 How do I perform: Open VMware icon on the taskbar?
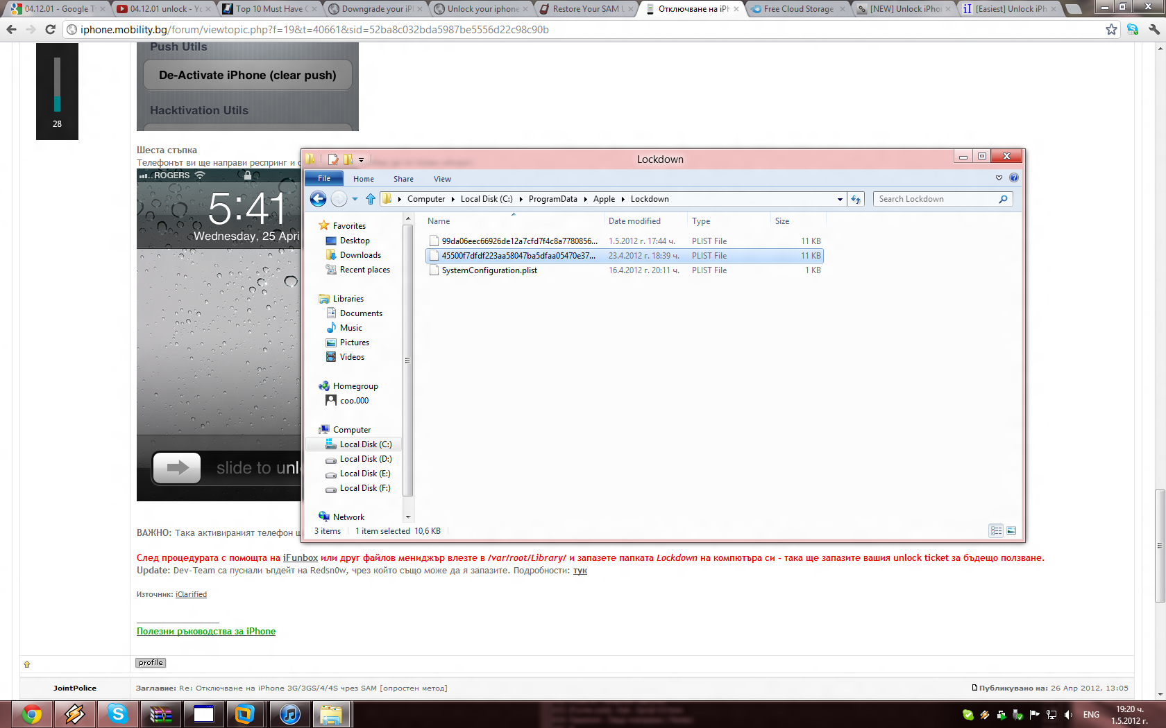click(245, 714)
